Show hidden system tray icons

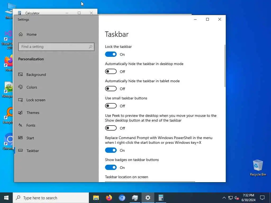[224, 198]
